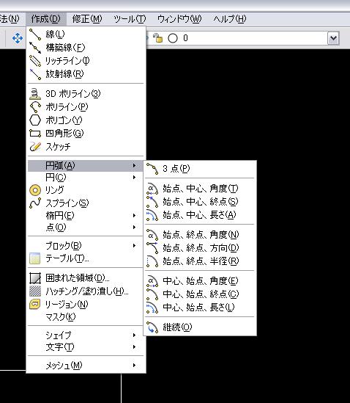Click icon for 中心、始点、終点

tap(152, 294)
